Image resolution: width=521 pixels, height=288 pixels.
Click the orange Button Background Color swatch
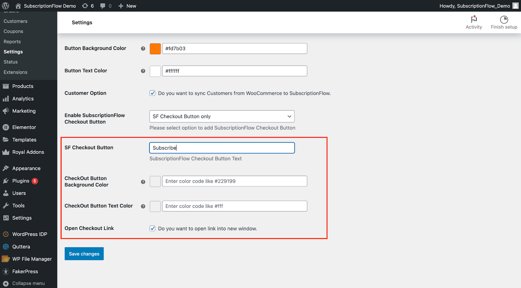click(x=155, y=49)
